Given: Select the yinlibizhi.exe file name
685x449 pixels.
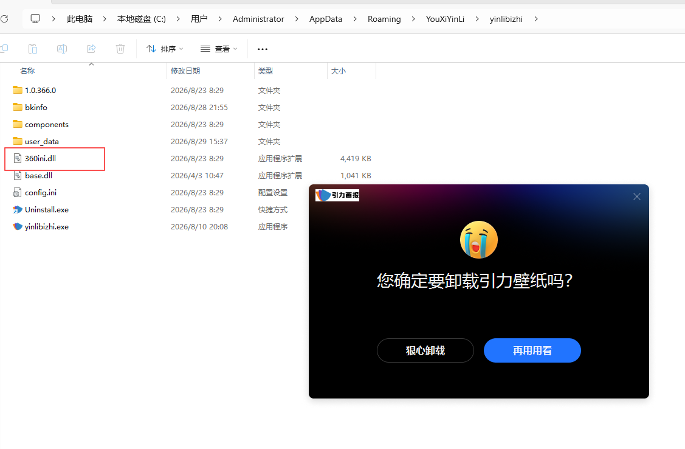Looking at the screenshot, I should (x=47, y=226).
